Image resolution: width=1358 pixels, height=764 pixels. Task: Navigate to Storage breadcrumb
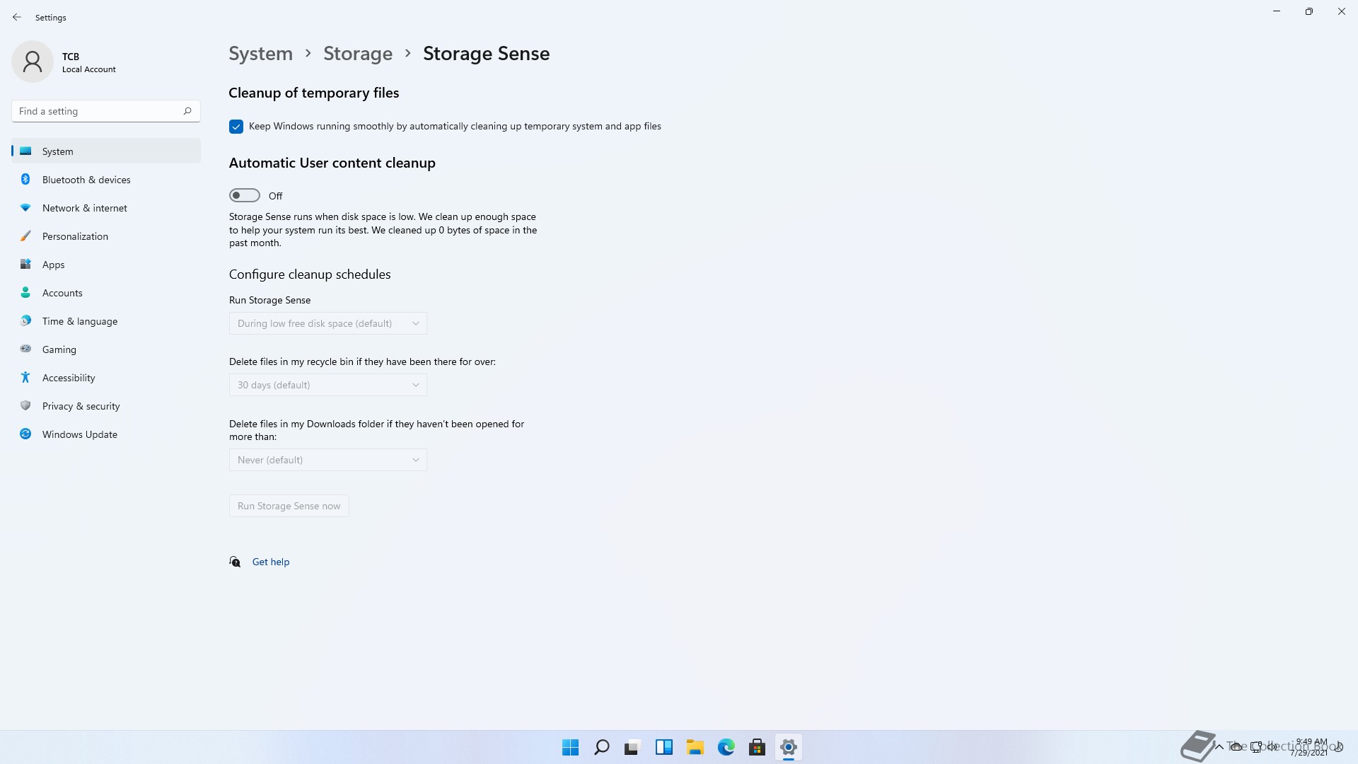point(358,54)
